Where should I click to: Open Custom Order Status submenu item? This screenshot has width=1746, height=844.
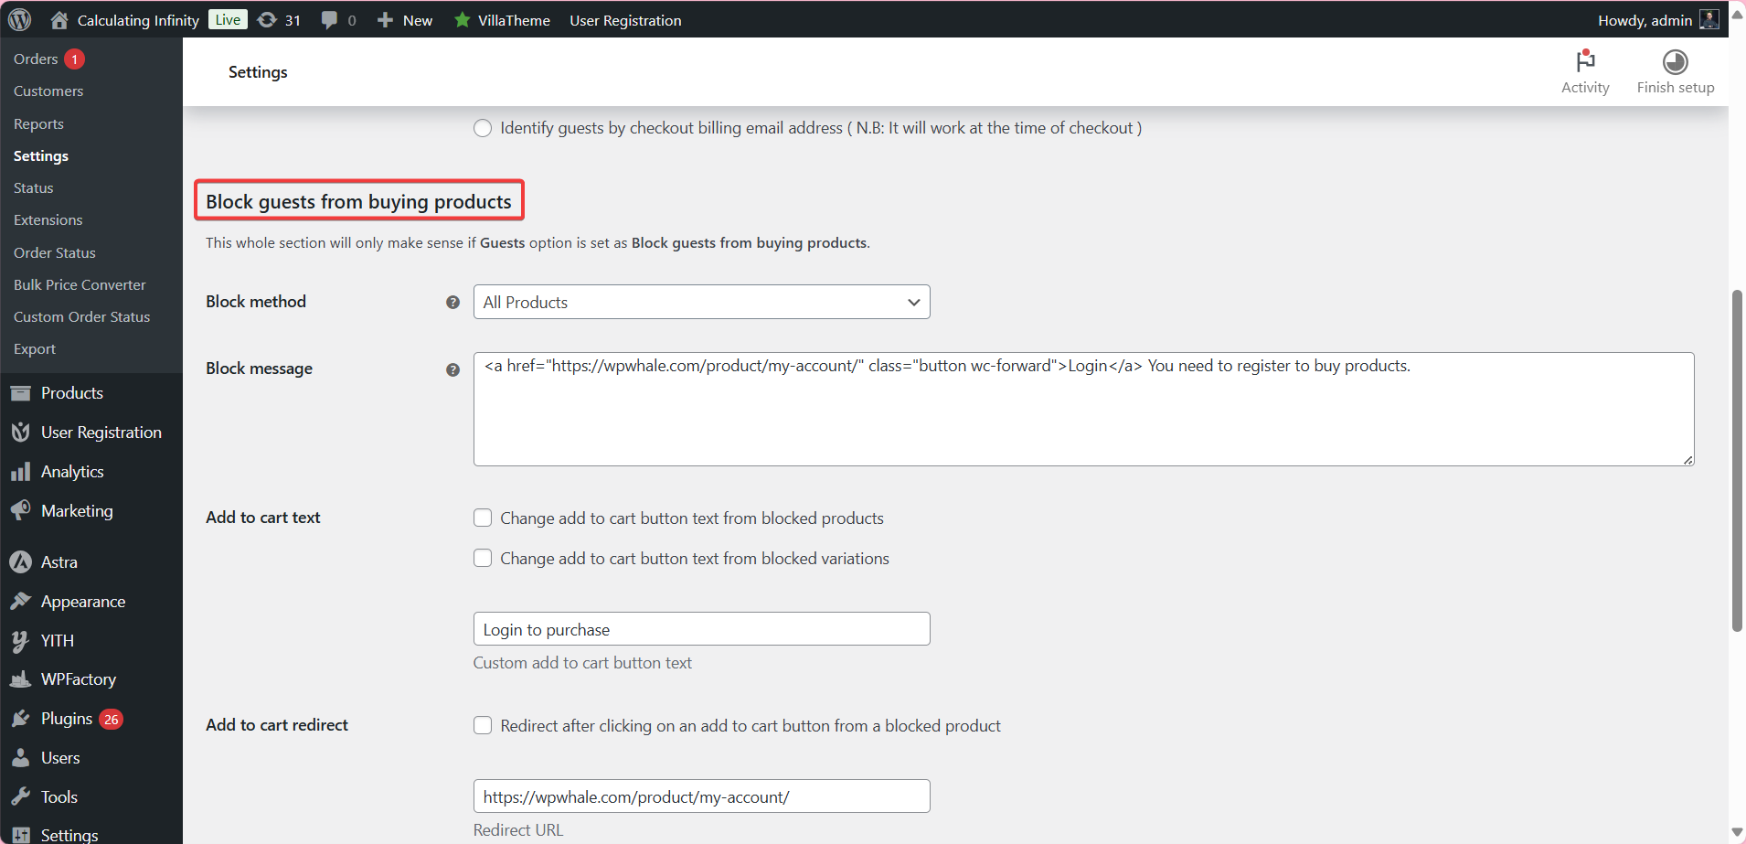81,316
